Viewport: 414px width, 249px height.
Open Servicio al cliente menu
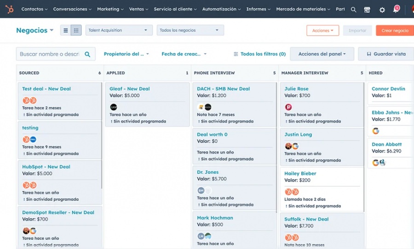[175, 9]
